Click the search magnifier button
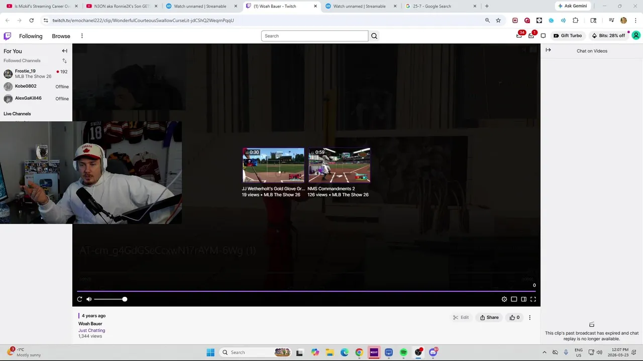The image size is (643, 361). pyautogui.click(x=374, y=36)
